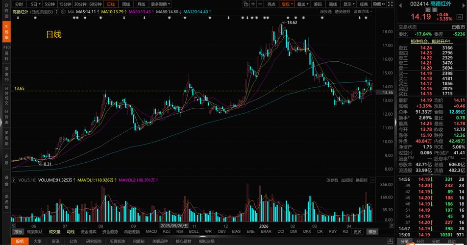Open the K线图 sidebar tab
This screenshot has height=245, width=467.
point(6,32)
